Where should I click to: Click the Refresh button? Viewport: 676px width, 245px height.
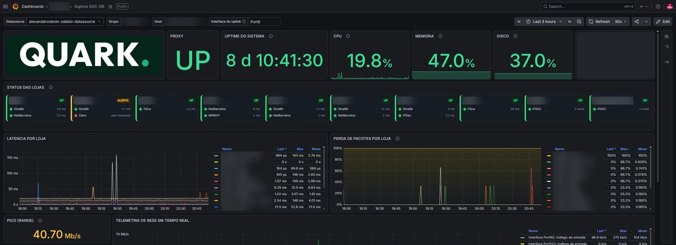coord(600,22)
